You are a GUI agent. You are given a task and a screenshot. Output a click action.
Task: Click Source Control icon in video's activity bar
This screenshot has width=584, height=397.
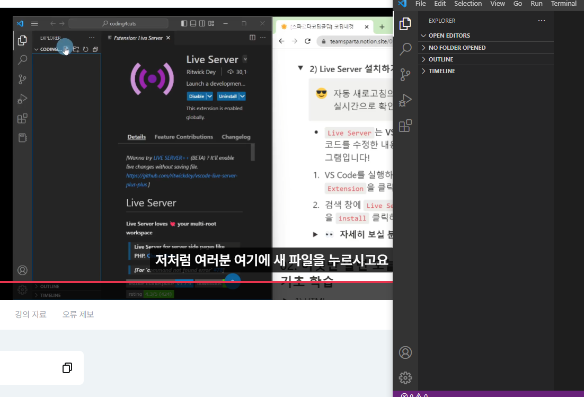tap(22, 79)
